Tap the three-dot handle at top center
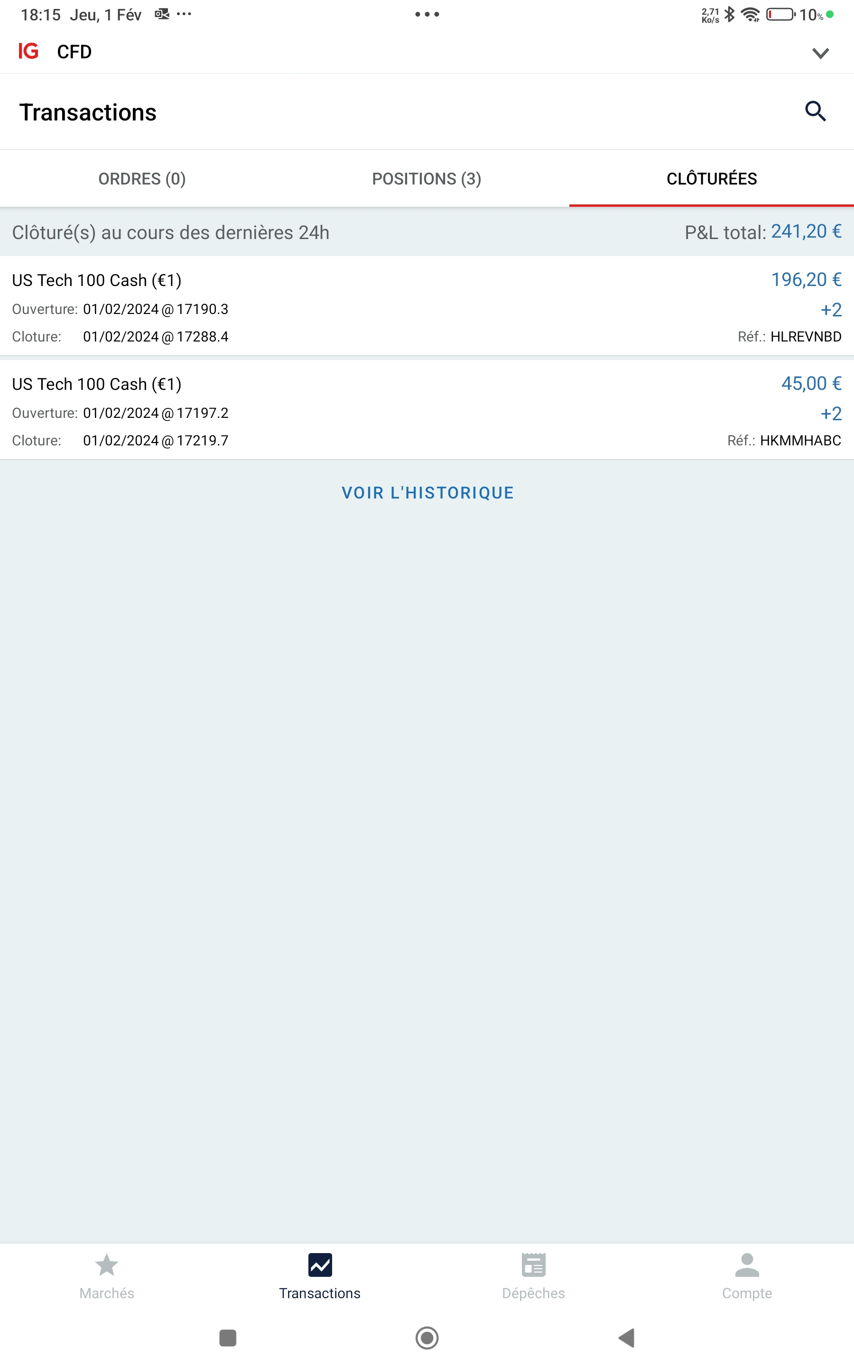 coord(427,14)
